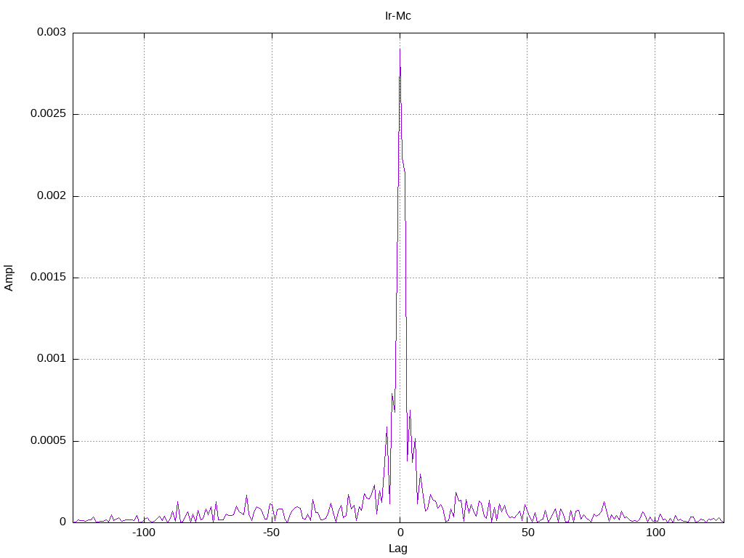
Task: Click the side peak just right of zero lag
Action: pos(410,411)
